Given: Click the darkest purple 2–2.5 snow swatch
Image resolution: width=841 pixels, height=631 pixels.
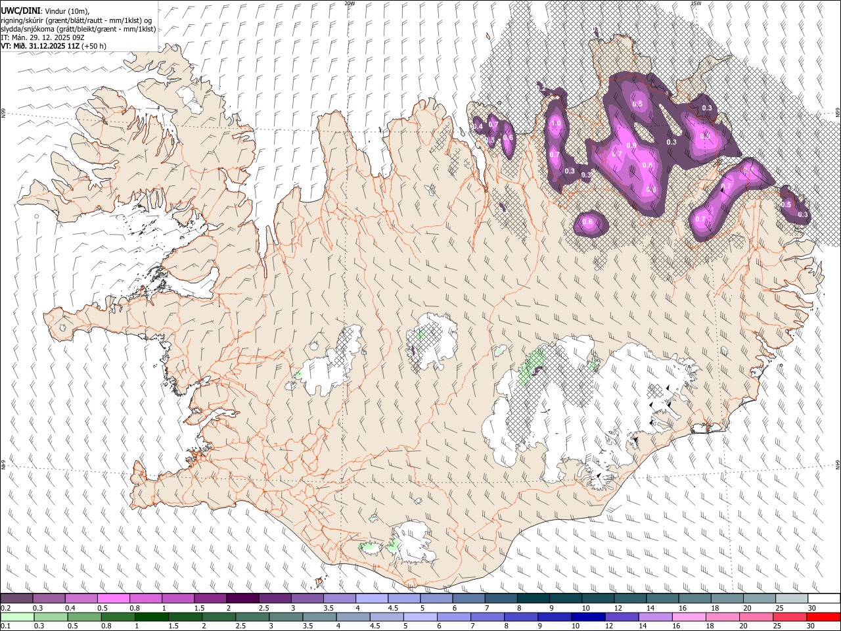Looking at the screenshot, I should pos(242,598).
